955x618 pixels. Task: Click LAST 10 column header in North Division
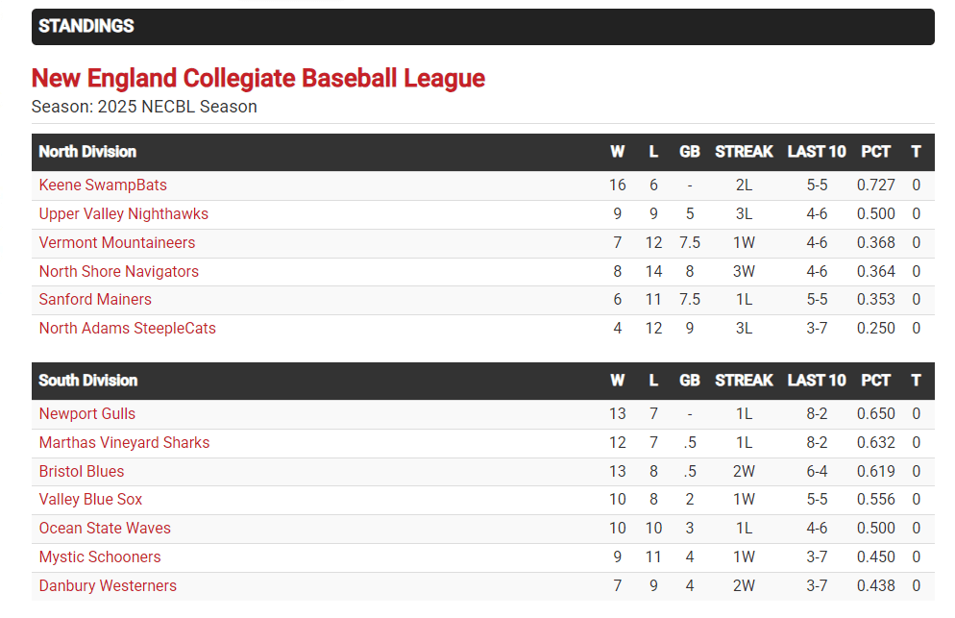click(816, 152)
